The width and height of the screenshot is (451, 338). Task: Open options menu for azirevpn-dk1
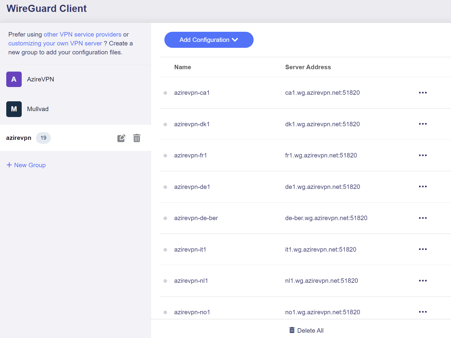[x=423, y=124]
